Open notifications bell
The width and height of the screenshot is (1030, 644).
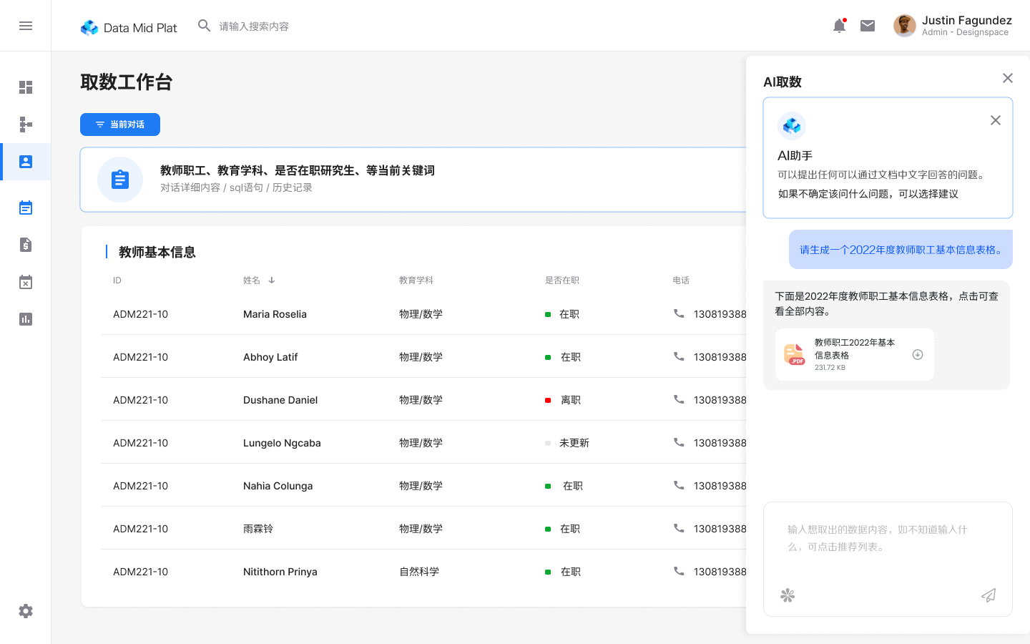tap(839, 26)
